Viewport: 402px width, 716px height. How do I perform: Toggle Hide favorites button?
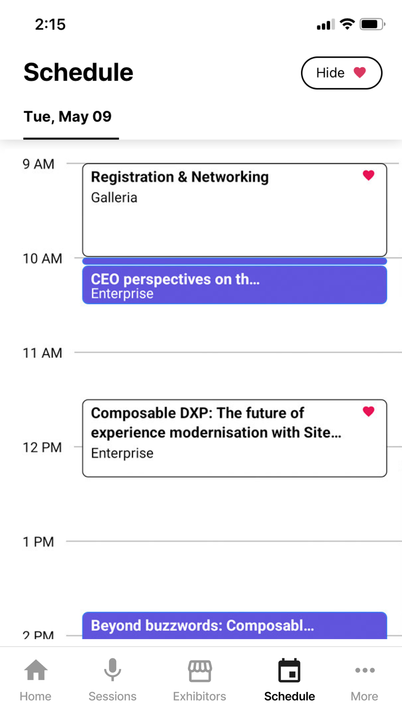342,73
